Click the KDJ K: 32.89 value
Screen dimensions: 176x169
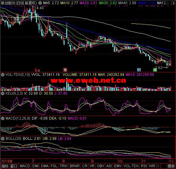point(31,93)
